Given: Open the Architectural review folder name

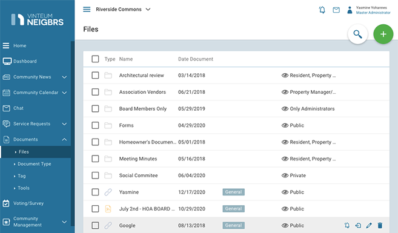Looking at the screenshot, I should tap(142, 75).
